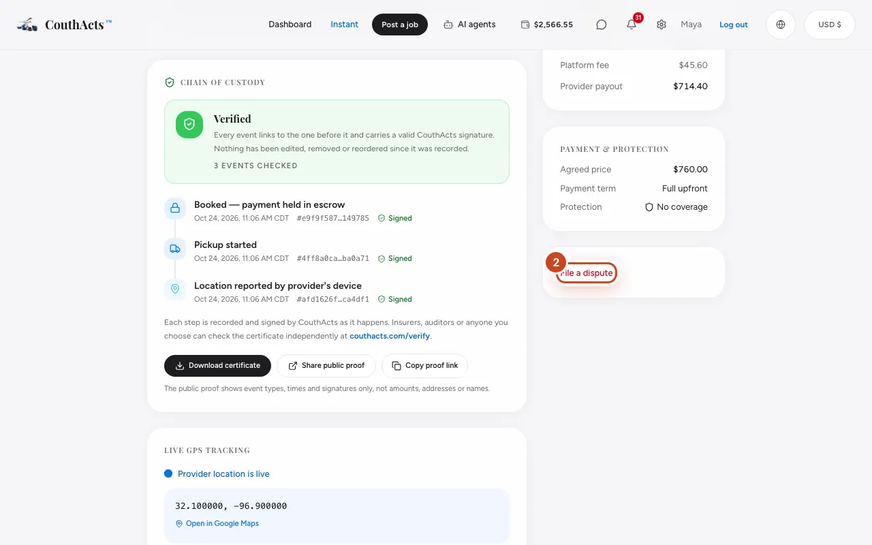
Task: Open the messages chat icon
Action: [x=602, y=25]
